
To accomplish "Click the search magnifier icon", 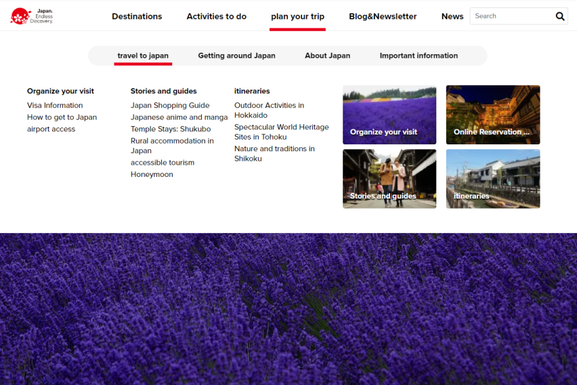I will (x=560, y=16).
